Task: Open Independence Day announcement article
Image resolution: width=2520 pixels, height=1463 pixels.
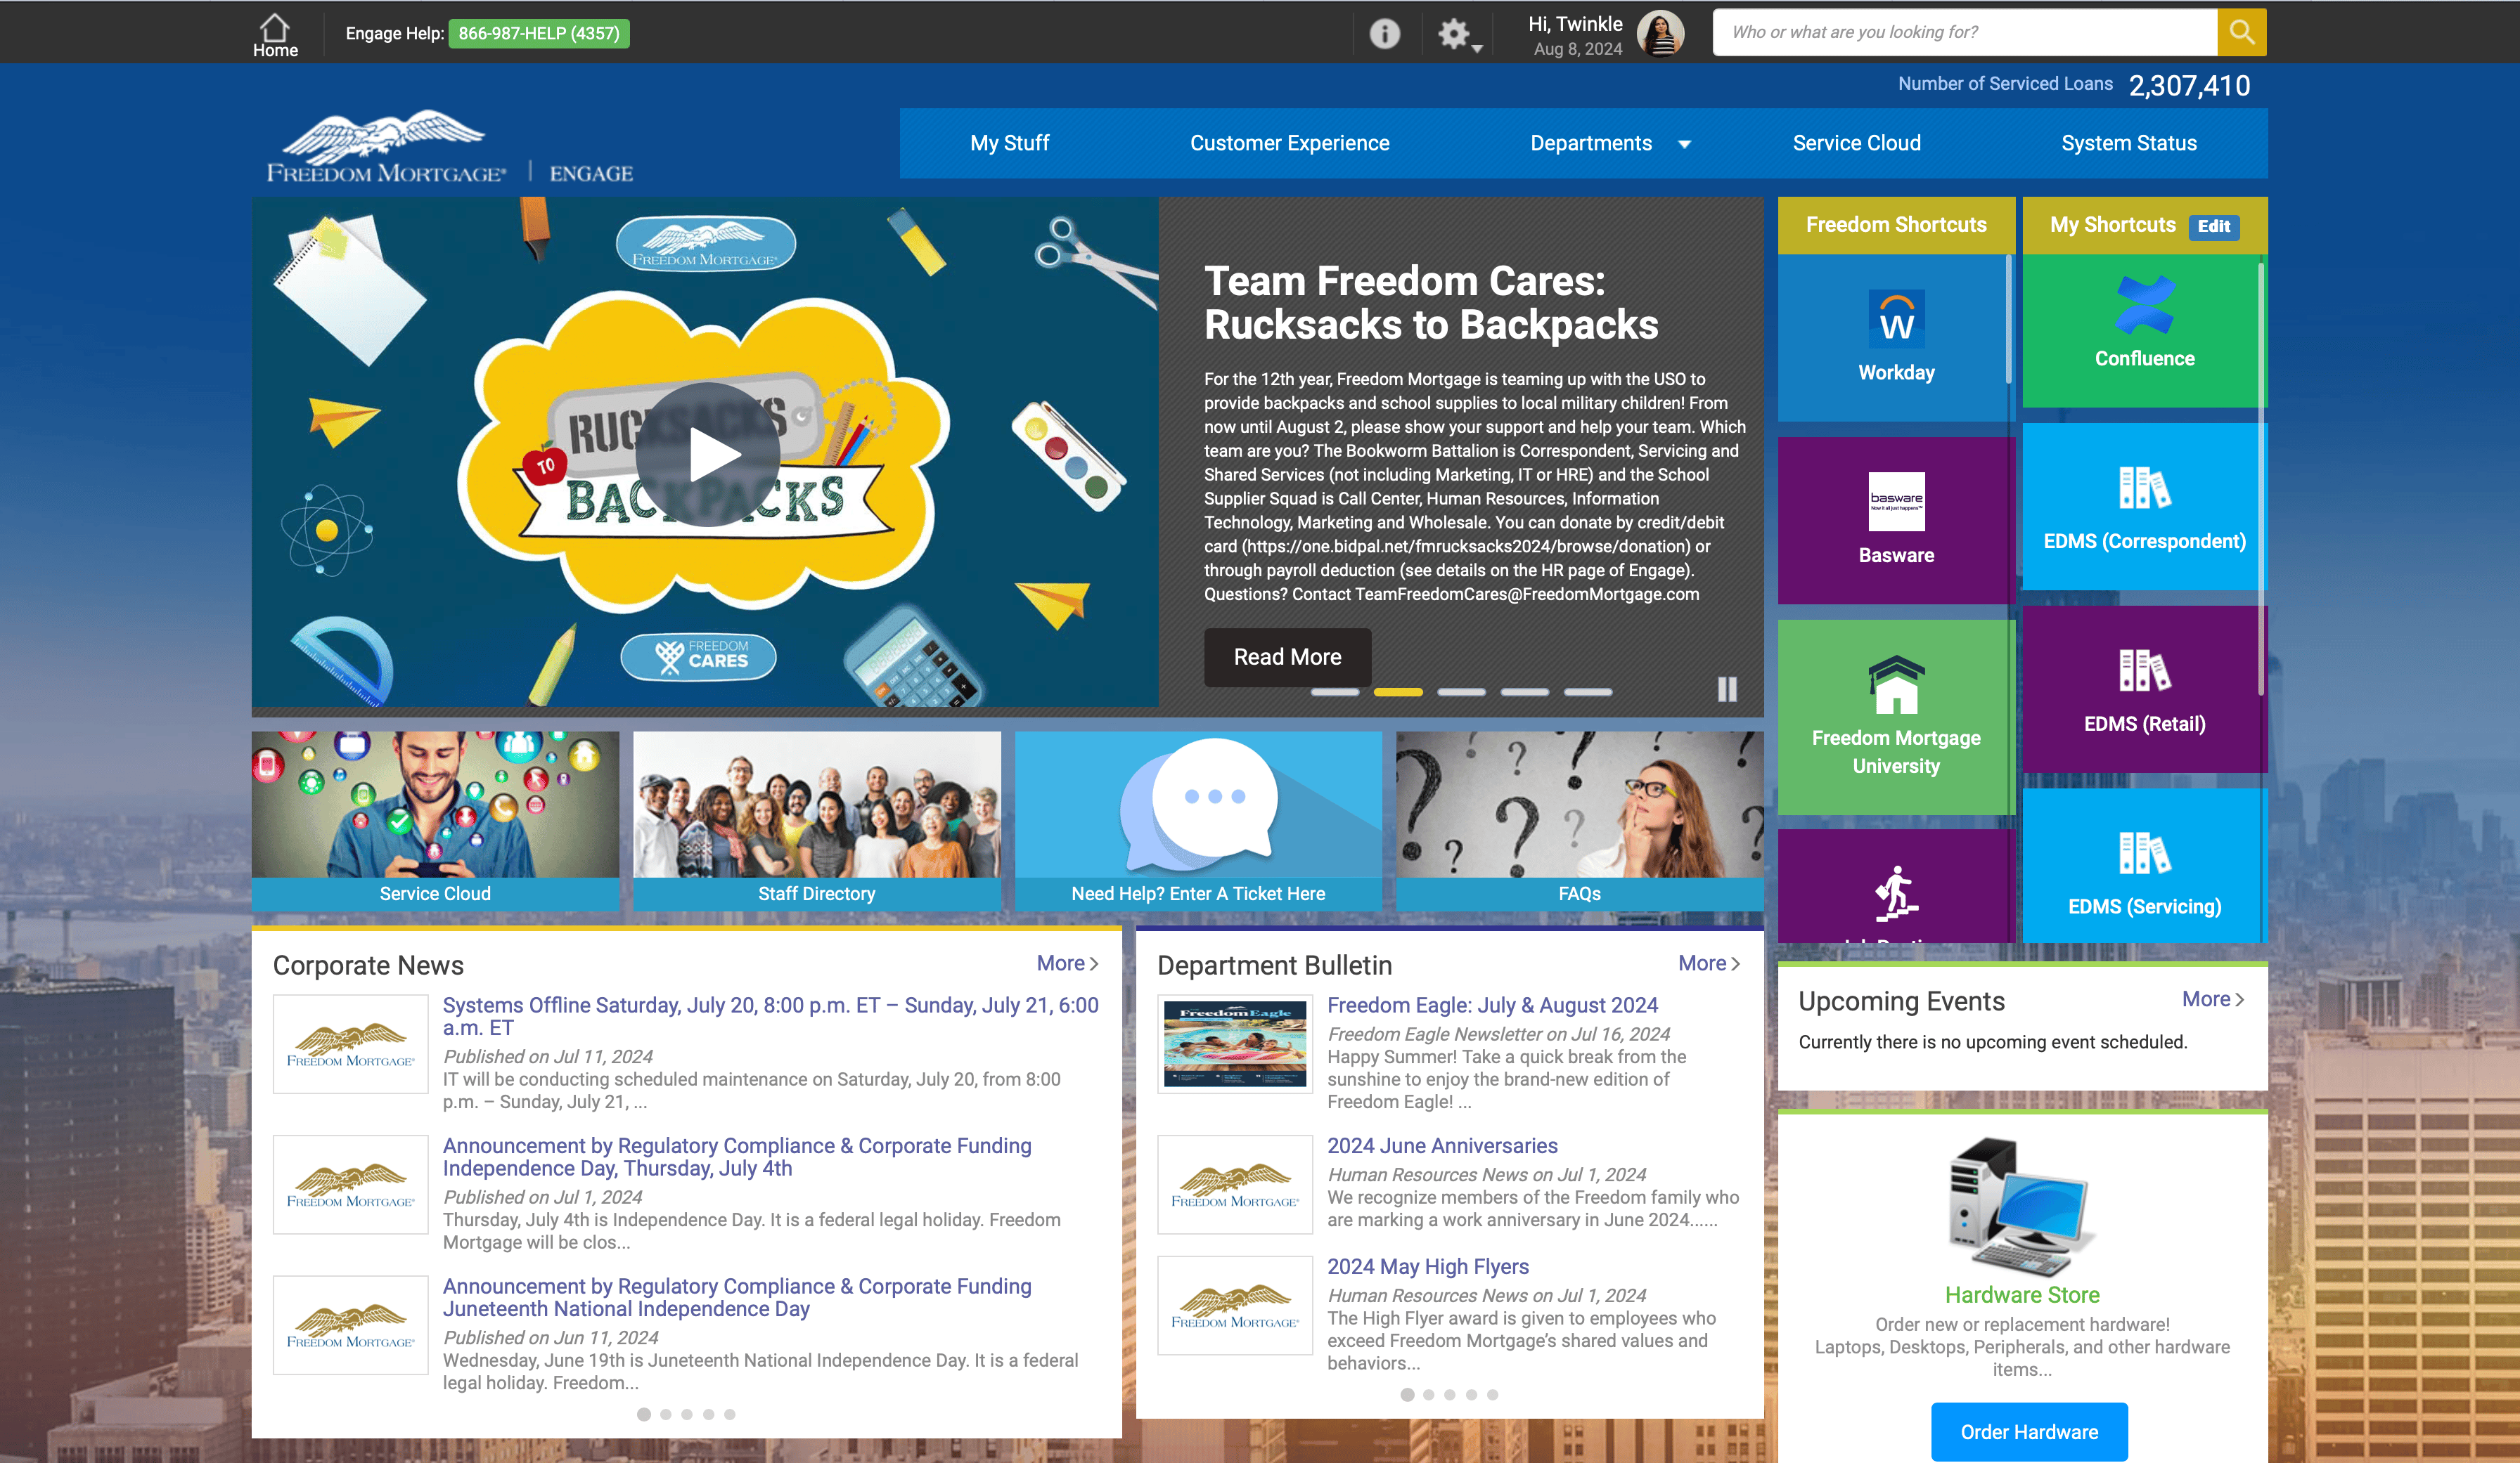Action: click(x=737, y=1156)
